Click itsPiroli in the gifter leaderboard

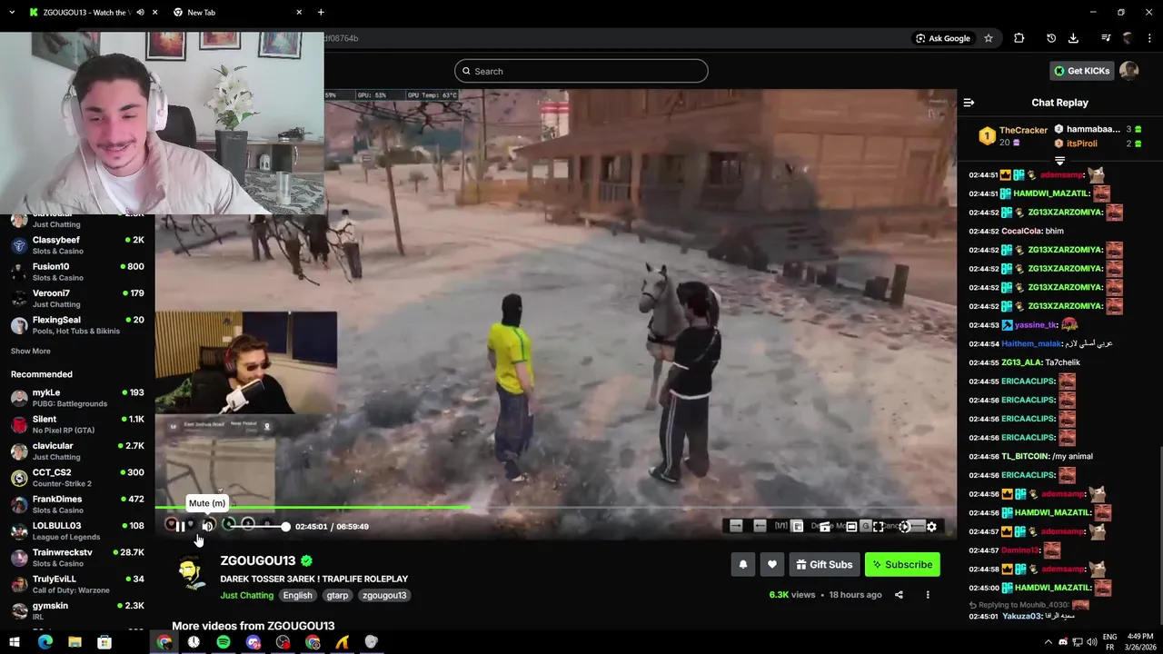[x=1081, y=144]
